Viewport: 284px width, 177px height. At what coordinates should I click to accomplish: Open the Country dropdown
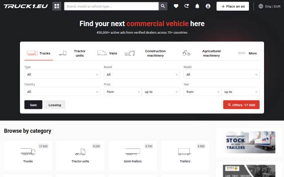pyautogui.click(x=62, y=92)
